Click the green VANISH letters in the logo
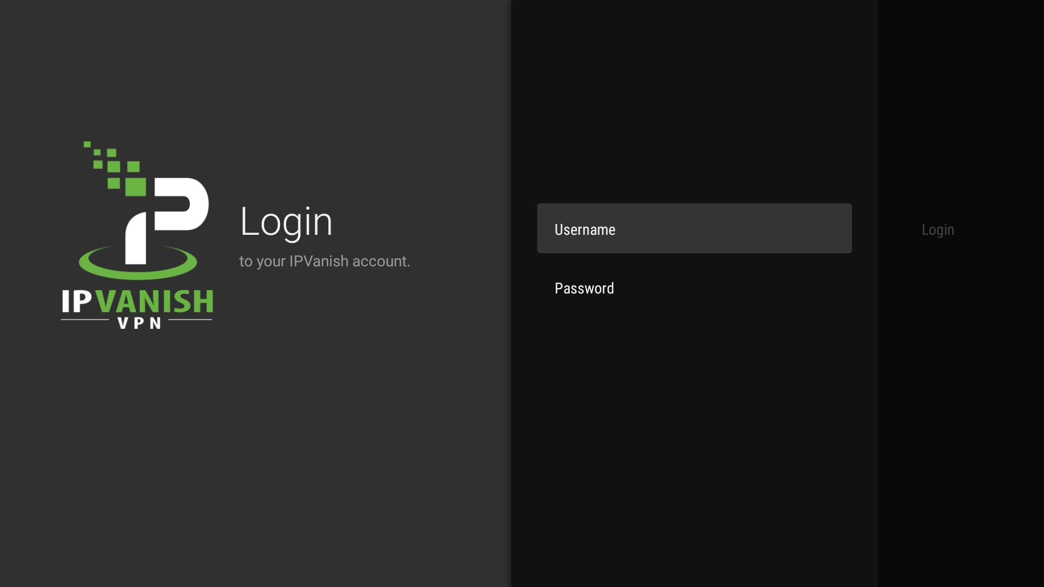The height and width of the screenshot is (587, 1044). [x=154, y=302]
